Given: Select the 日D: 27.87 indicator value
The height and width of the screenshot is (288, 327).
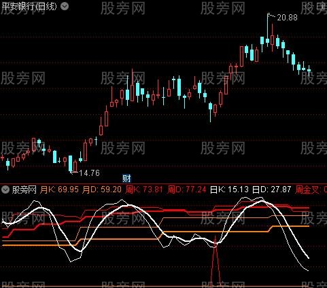Looking at the screenshot, I should 271,190.
